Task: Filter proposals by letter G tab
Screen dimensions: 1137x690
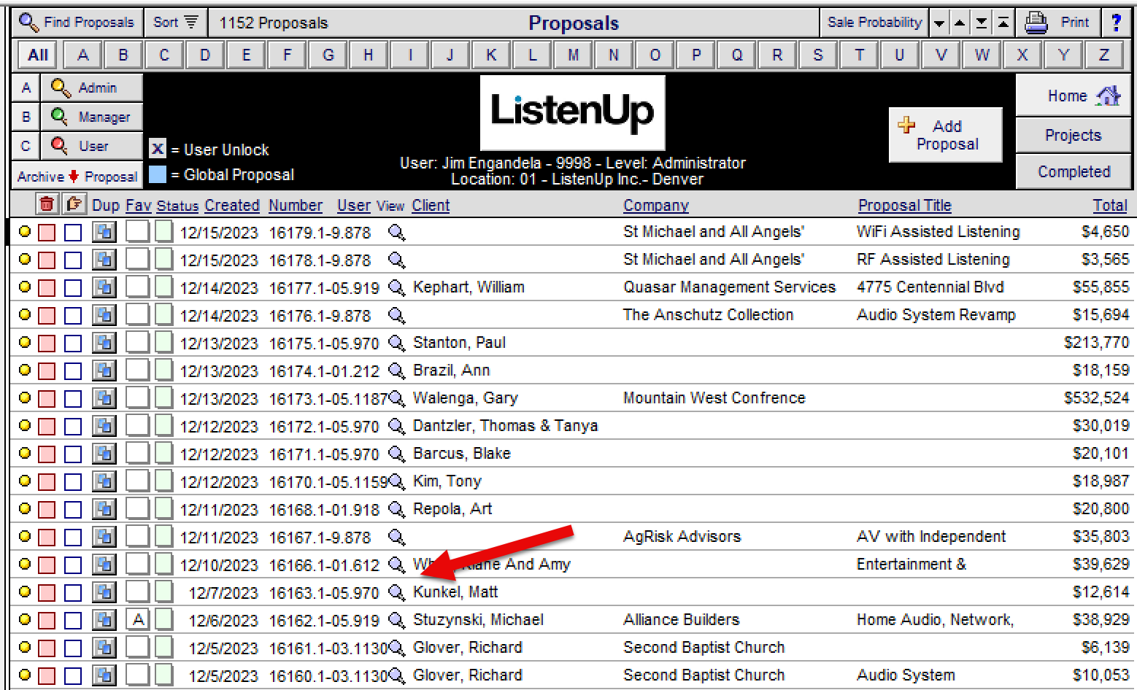Action: 328,55
